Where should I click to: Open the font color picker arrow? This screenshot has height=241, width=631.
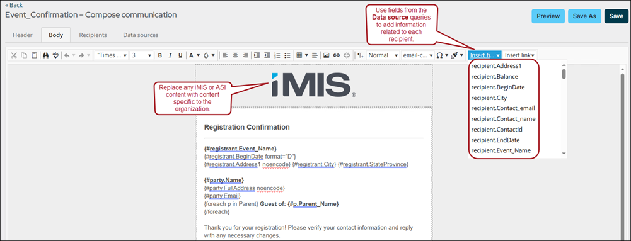click(x=198, y=55)
